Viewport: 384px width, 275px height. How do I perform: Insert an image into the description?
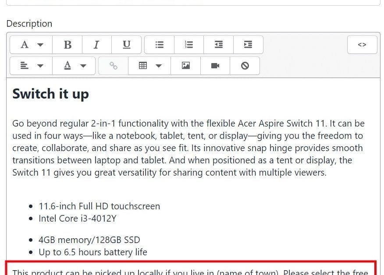[x=185, y=66]
